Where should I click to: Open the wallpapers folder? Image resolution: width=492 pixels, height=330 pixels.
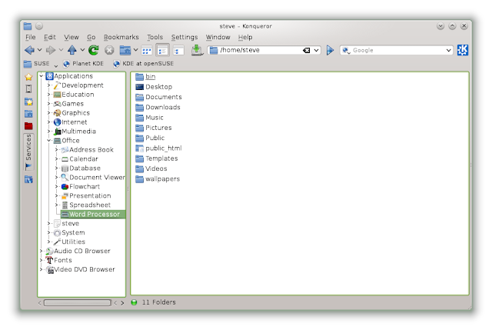tap(158, 179)
